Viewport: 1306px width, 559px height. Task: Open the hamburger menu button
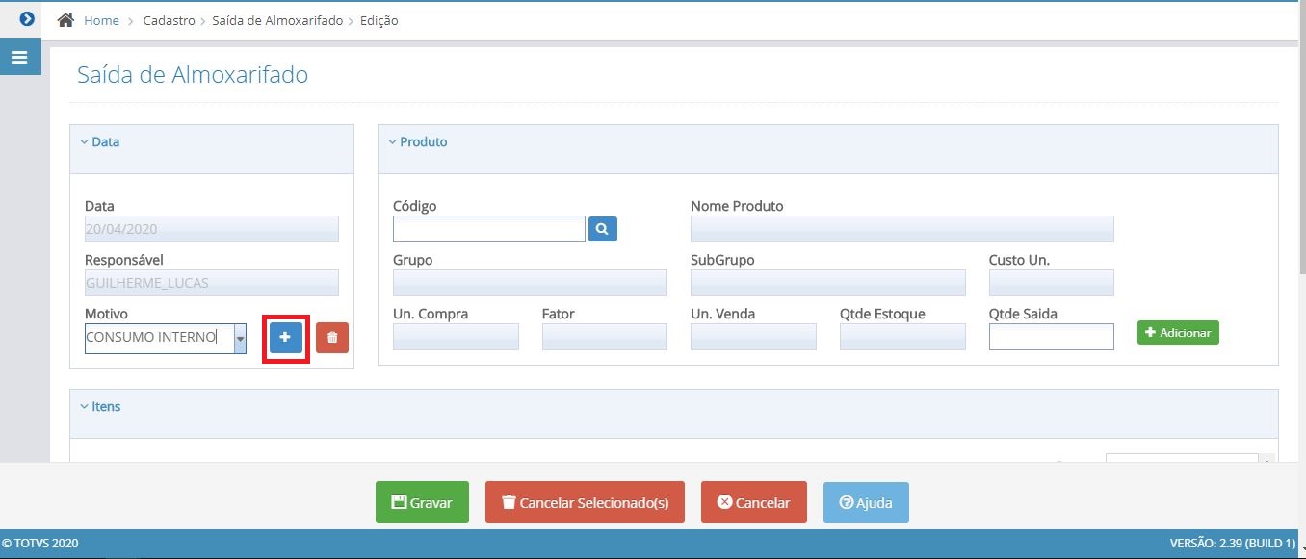pyautogui.click(x=19, y=58)
